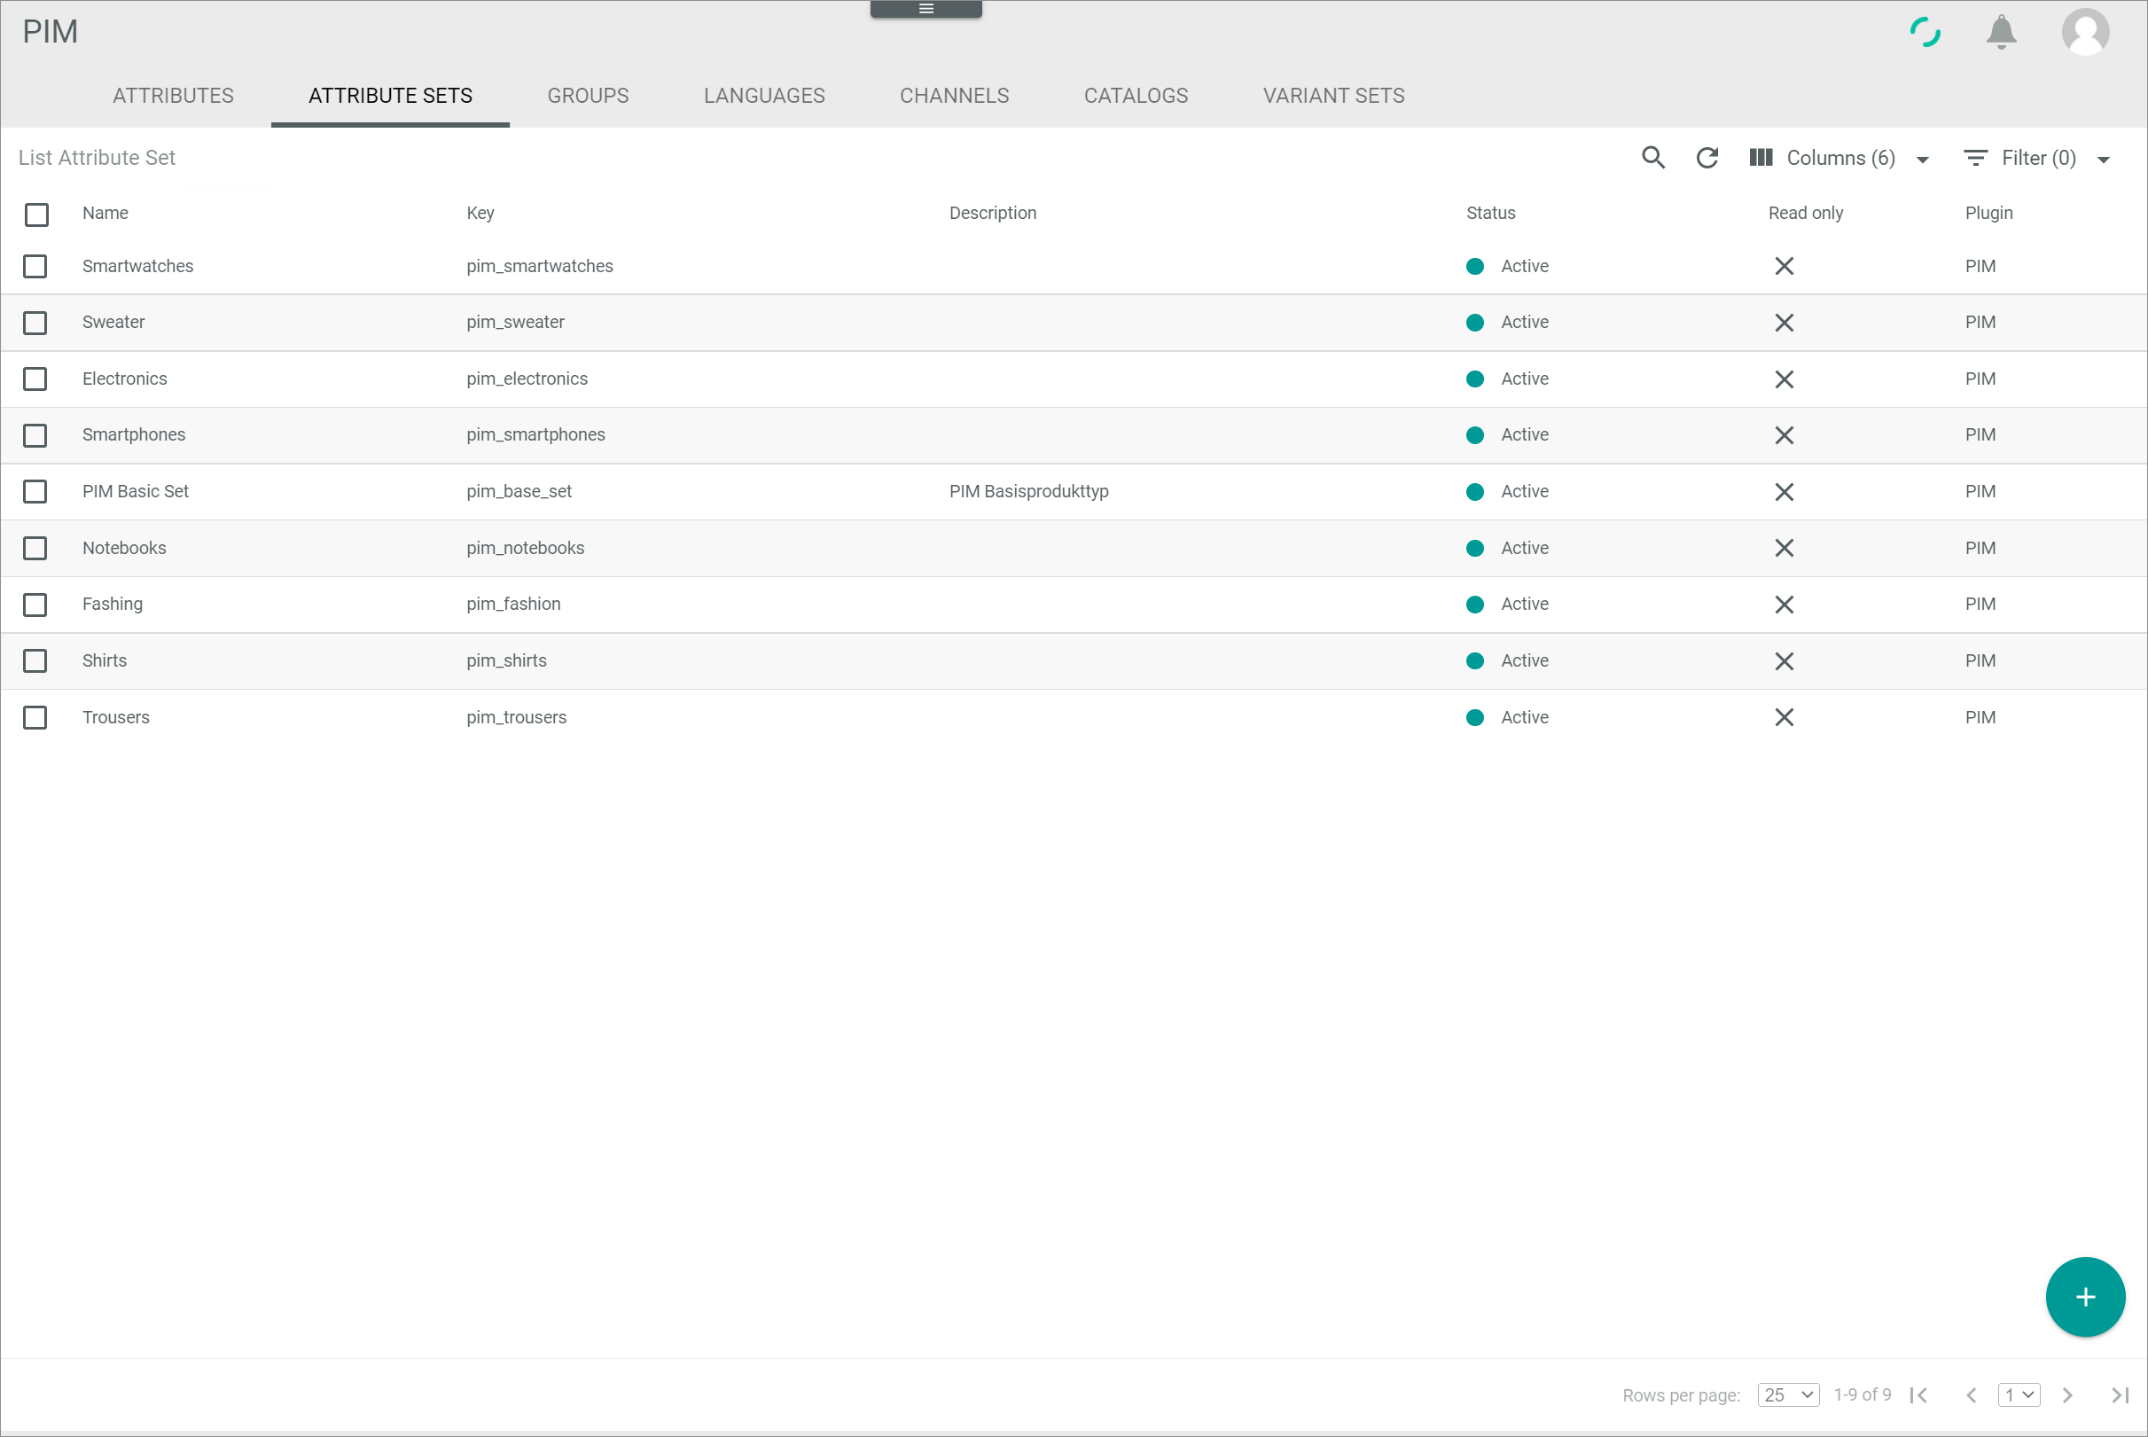Click status dot of Smartwatches row
The width and height of the screenshot is (2148, 1437).
pyautogui.click(x=1474, y=266)
